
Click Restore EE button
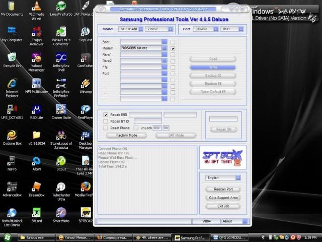tap(213, 84)
